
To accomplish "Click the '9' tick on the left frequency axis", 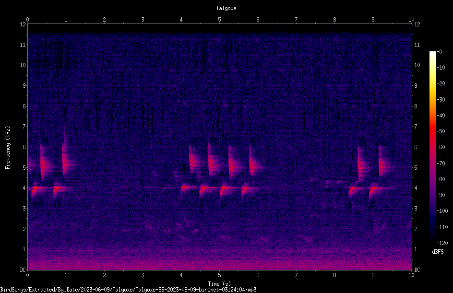I will point(24,86).
